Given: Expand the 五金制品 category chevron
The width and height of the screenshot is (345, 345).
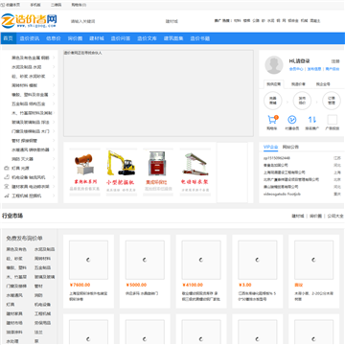Looking at the screenshot, I should [x=54, y=103].
